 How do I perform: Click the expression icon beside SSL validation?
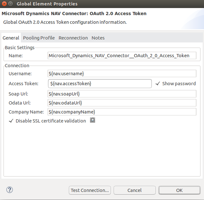point(93,120)
